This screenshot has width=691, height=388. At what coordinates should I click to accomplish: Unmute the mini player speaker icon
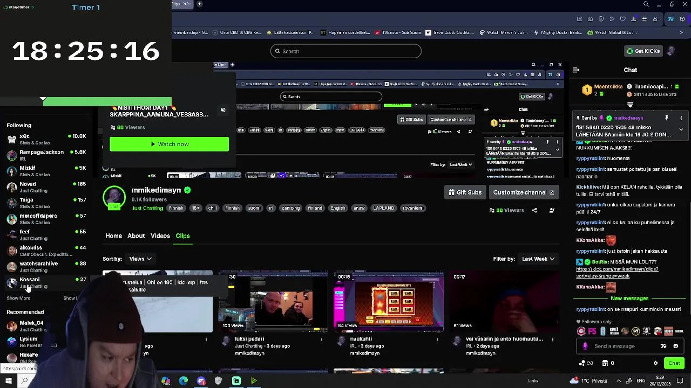pyautogui.click(x=223, y=110)
